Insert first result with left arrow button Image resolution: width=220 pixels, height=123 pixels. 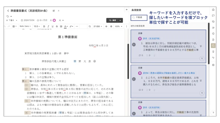tap(134, 45)
